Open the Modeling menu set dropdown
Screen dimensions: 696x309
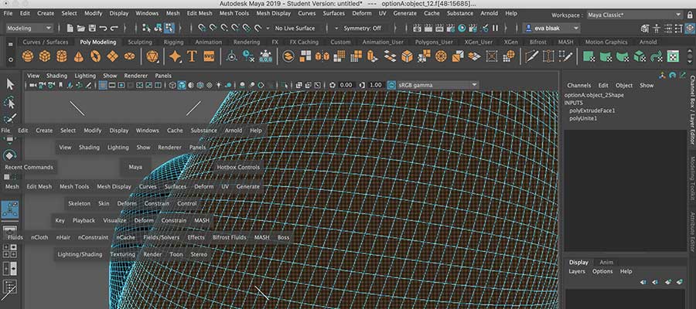coord(30,29)
